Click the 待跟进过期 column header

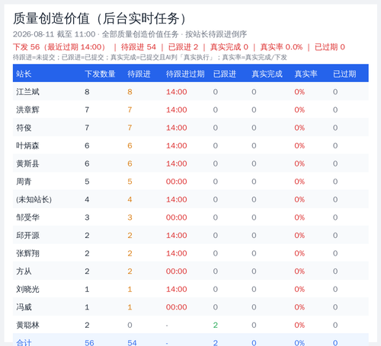185,74
